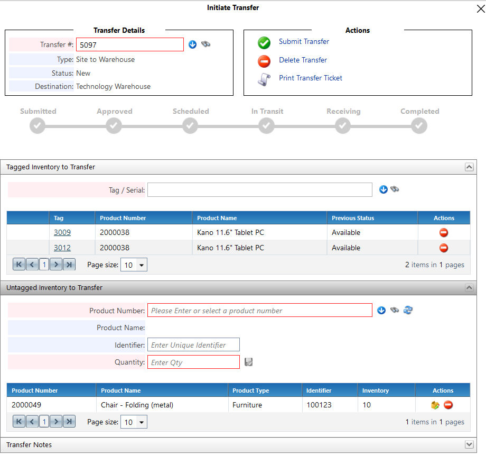Screen dimensions: 486x454
Task: Open the binoculars search beside Transfer #
Action: click(x=206, y=44)
